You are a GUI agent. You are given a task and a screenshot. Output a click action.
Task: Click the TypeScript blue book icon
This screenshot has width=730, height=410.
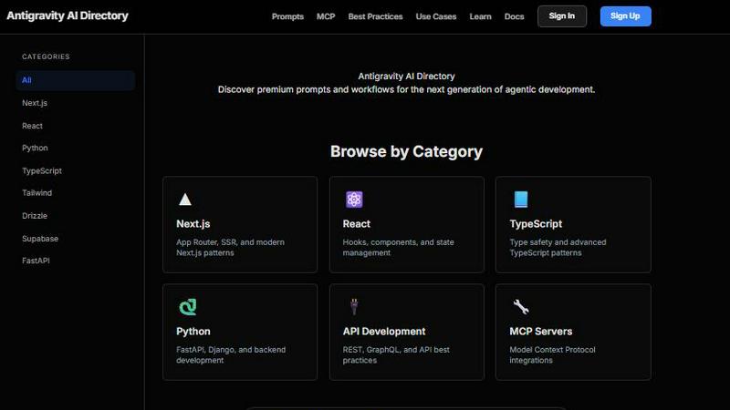pos(521,200)
